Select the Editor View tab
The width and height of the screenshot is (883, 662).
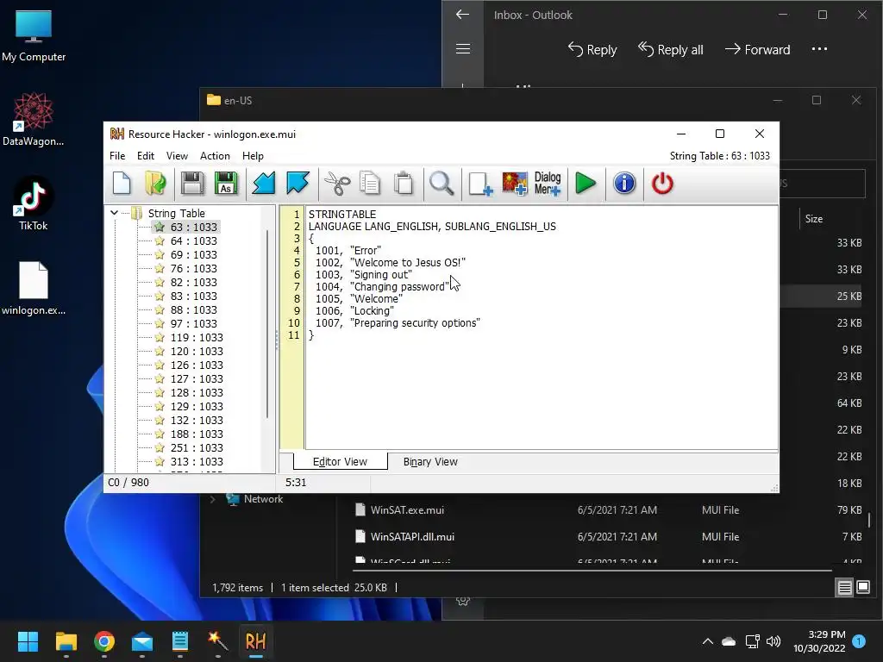[340, 462]
